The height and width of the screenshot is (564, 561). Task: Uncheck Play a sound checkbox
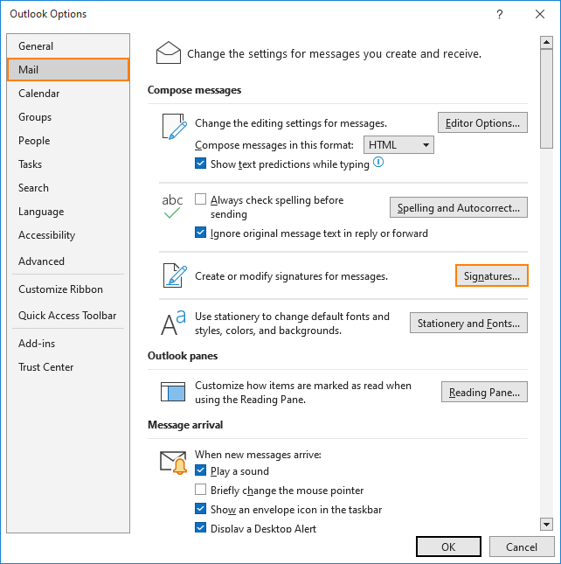point(200,470)
